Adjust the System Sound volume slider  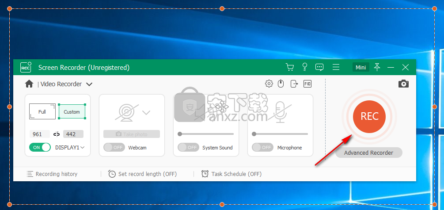click(x=205, y=134)
